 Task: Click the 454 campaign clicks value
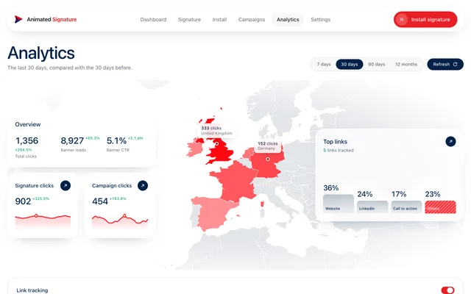100,201
